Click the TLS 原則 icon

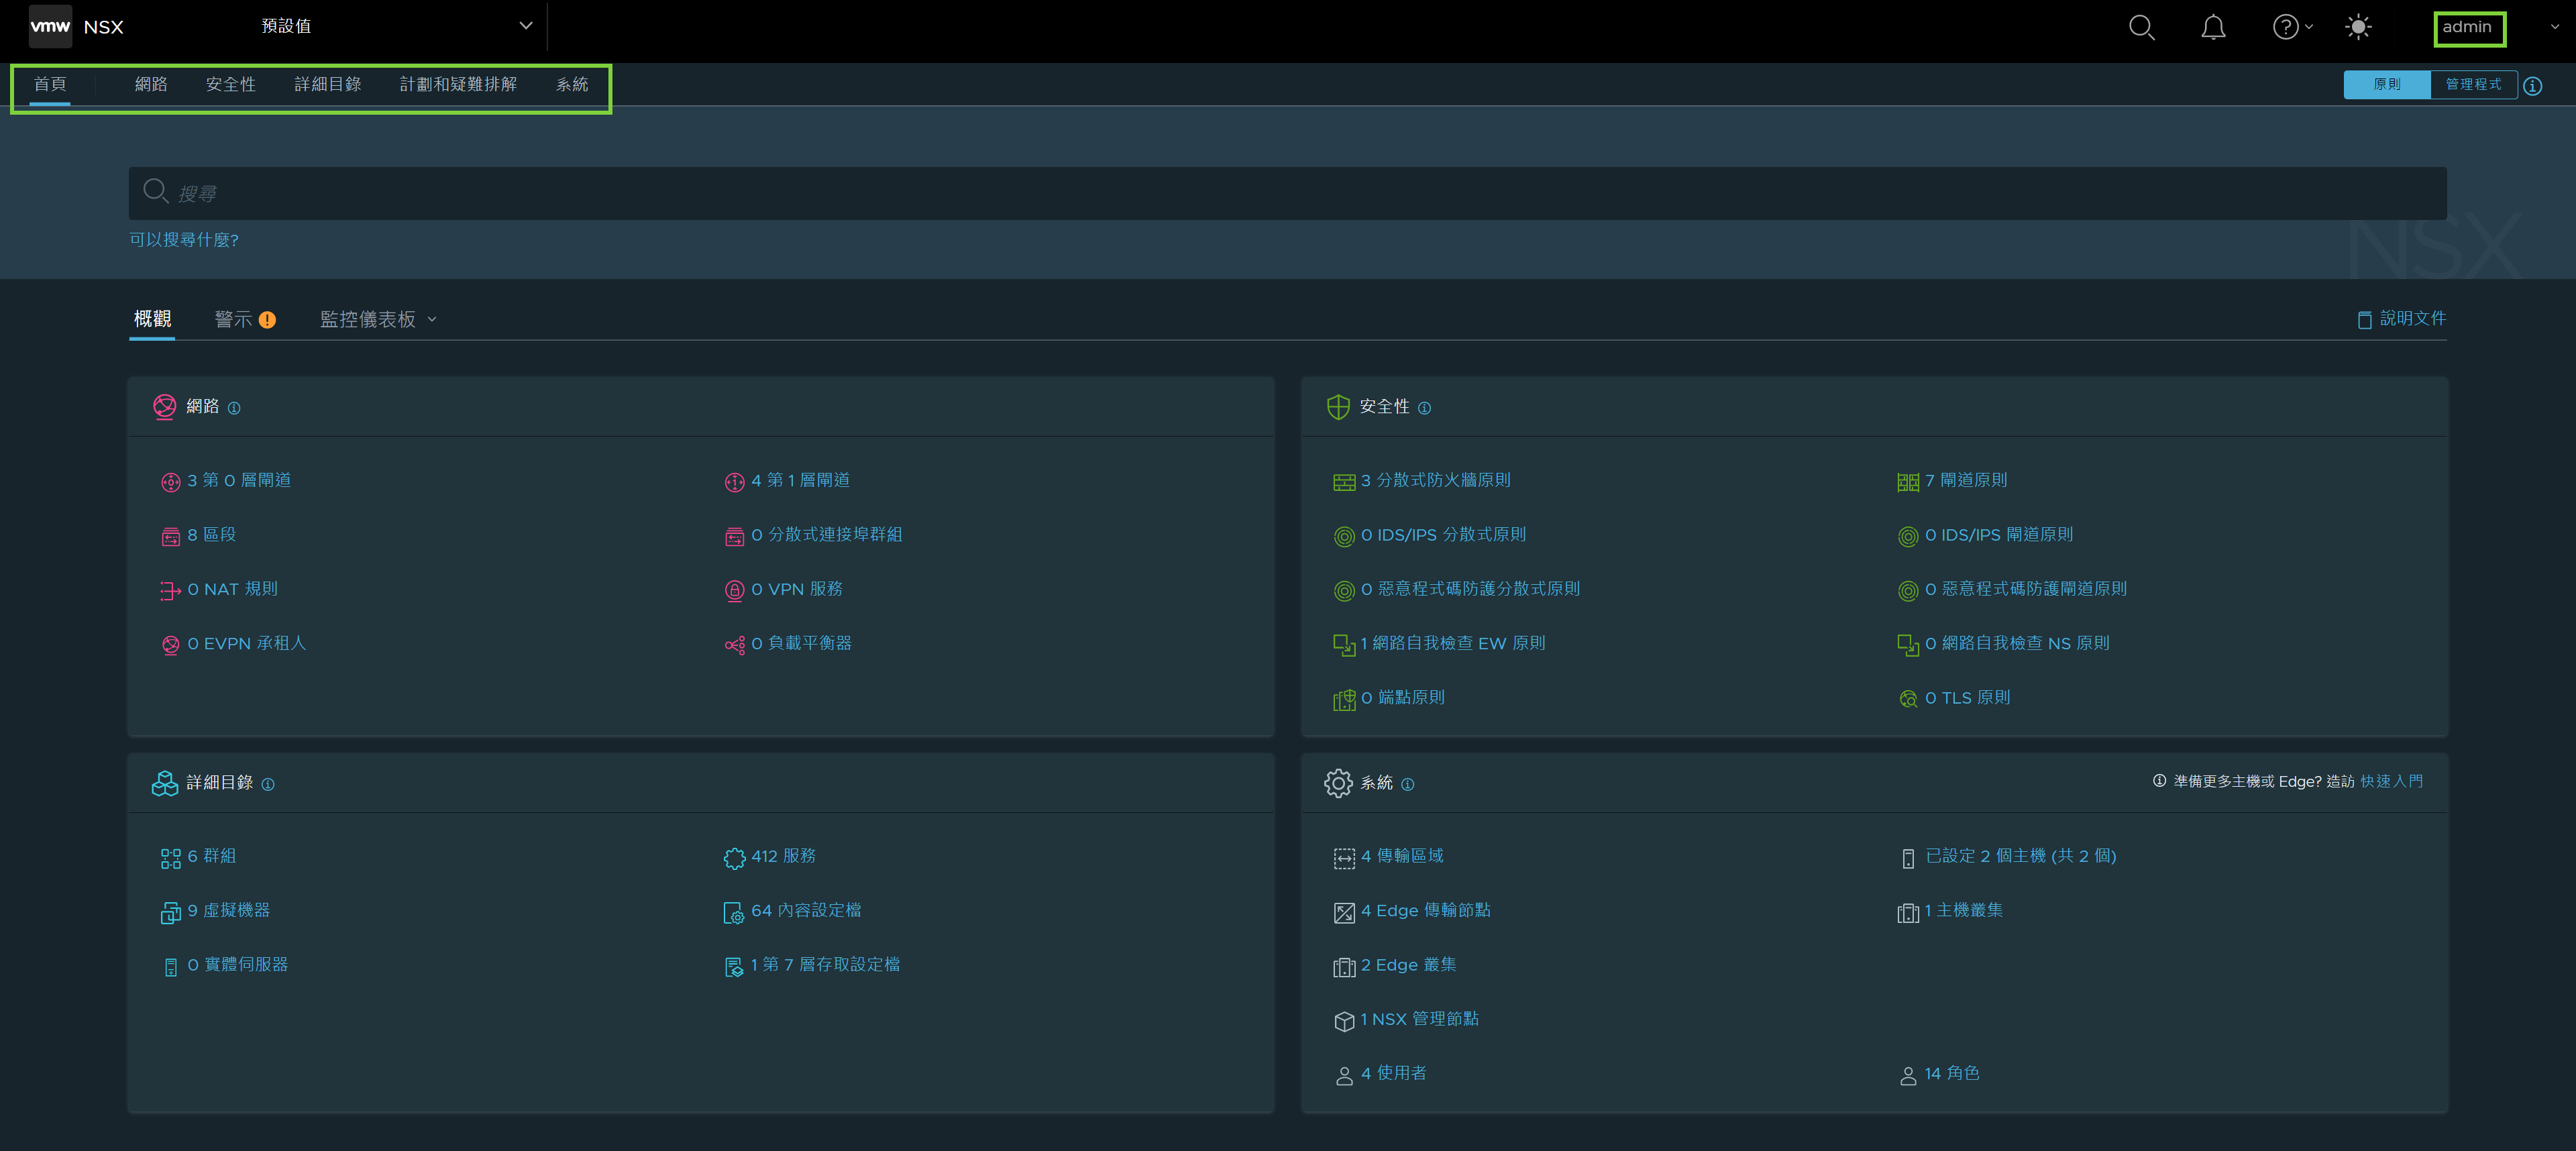click(1908, 699)
